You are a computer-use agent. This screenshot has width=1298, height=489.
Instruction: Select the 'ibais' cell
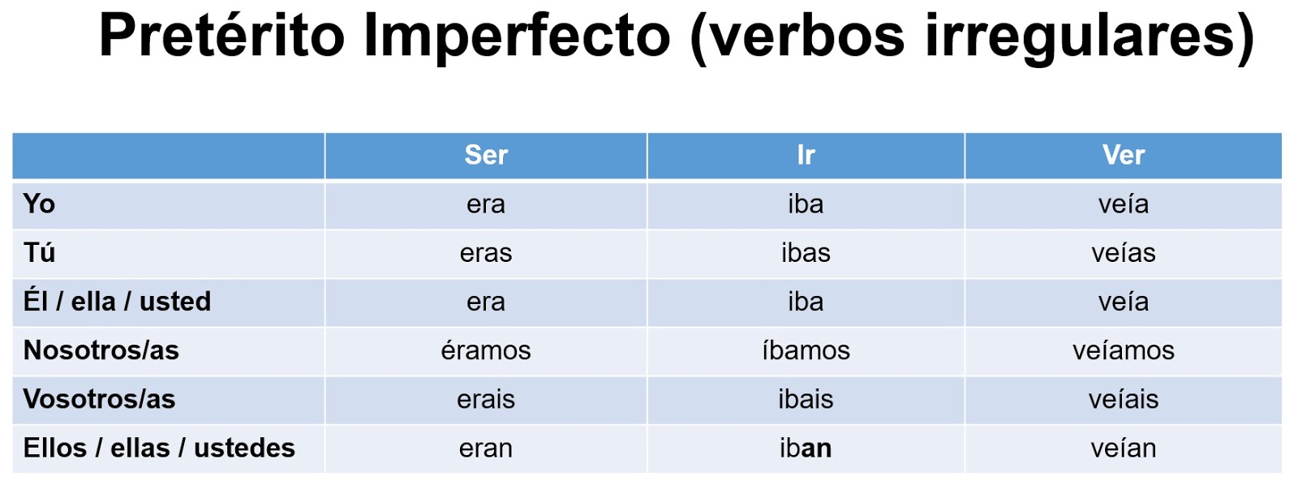tap(806, 399)
